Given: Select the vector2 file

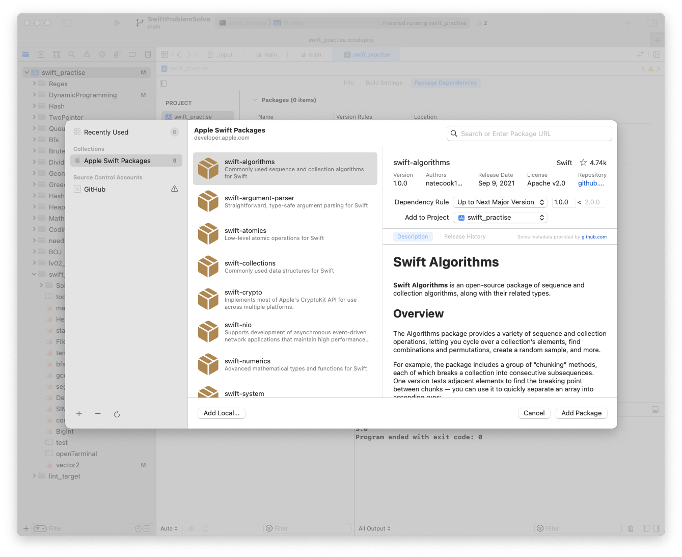Looking at the screenshot, I should 67,465.
